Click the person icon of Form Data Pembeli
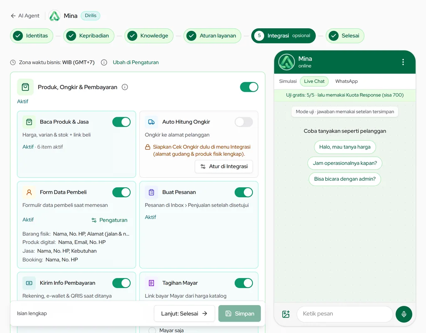The height and width of the screenshot is (333, 426). tap(29, 192)
